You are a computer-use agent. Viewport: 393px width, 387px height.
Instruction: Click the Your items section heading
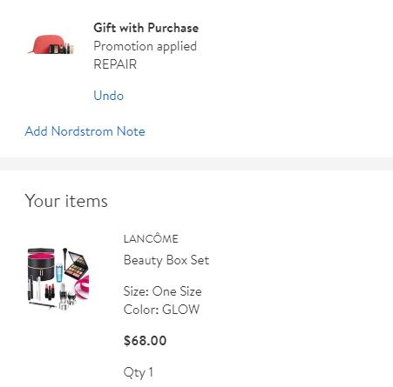pyautogui.click(x=66, y=201)
